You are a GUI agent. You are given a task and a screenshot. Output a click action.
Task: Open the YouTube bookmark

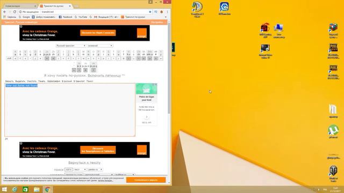point(81,17)
